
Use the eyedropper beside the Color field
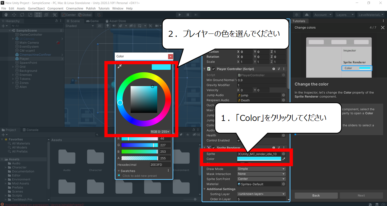point(284,159)
